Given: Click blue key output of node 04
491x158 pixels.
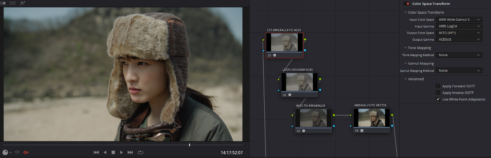Looking at the screenshot, I should (392, 126).
